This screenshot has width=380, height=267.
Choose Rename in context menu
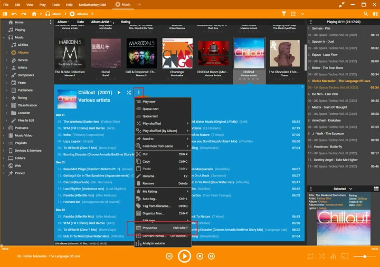click(163, 176)
